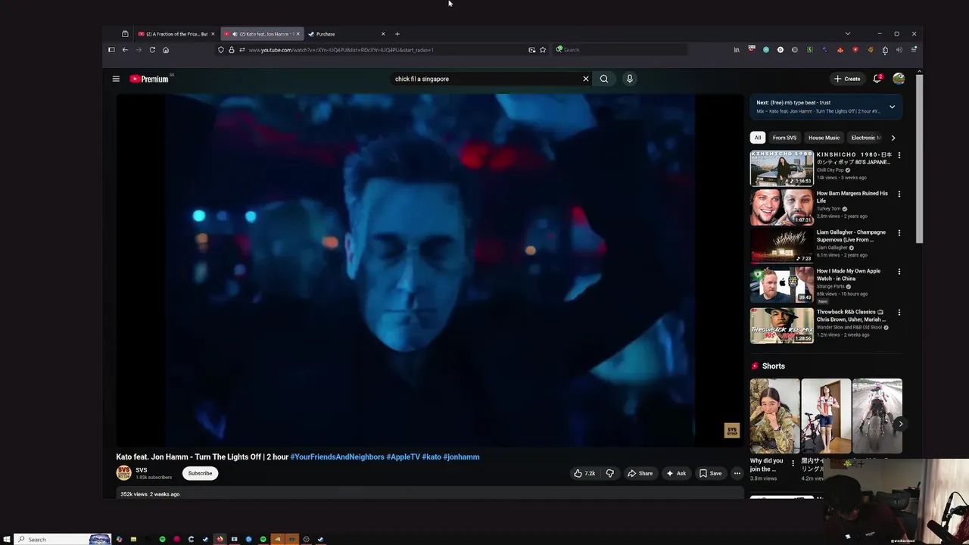
Task: Bookmark this page with star
Action: click(x=543, y=50)
